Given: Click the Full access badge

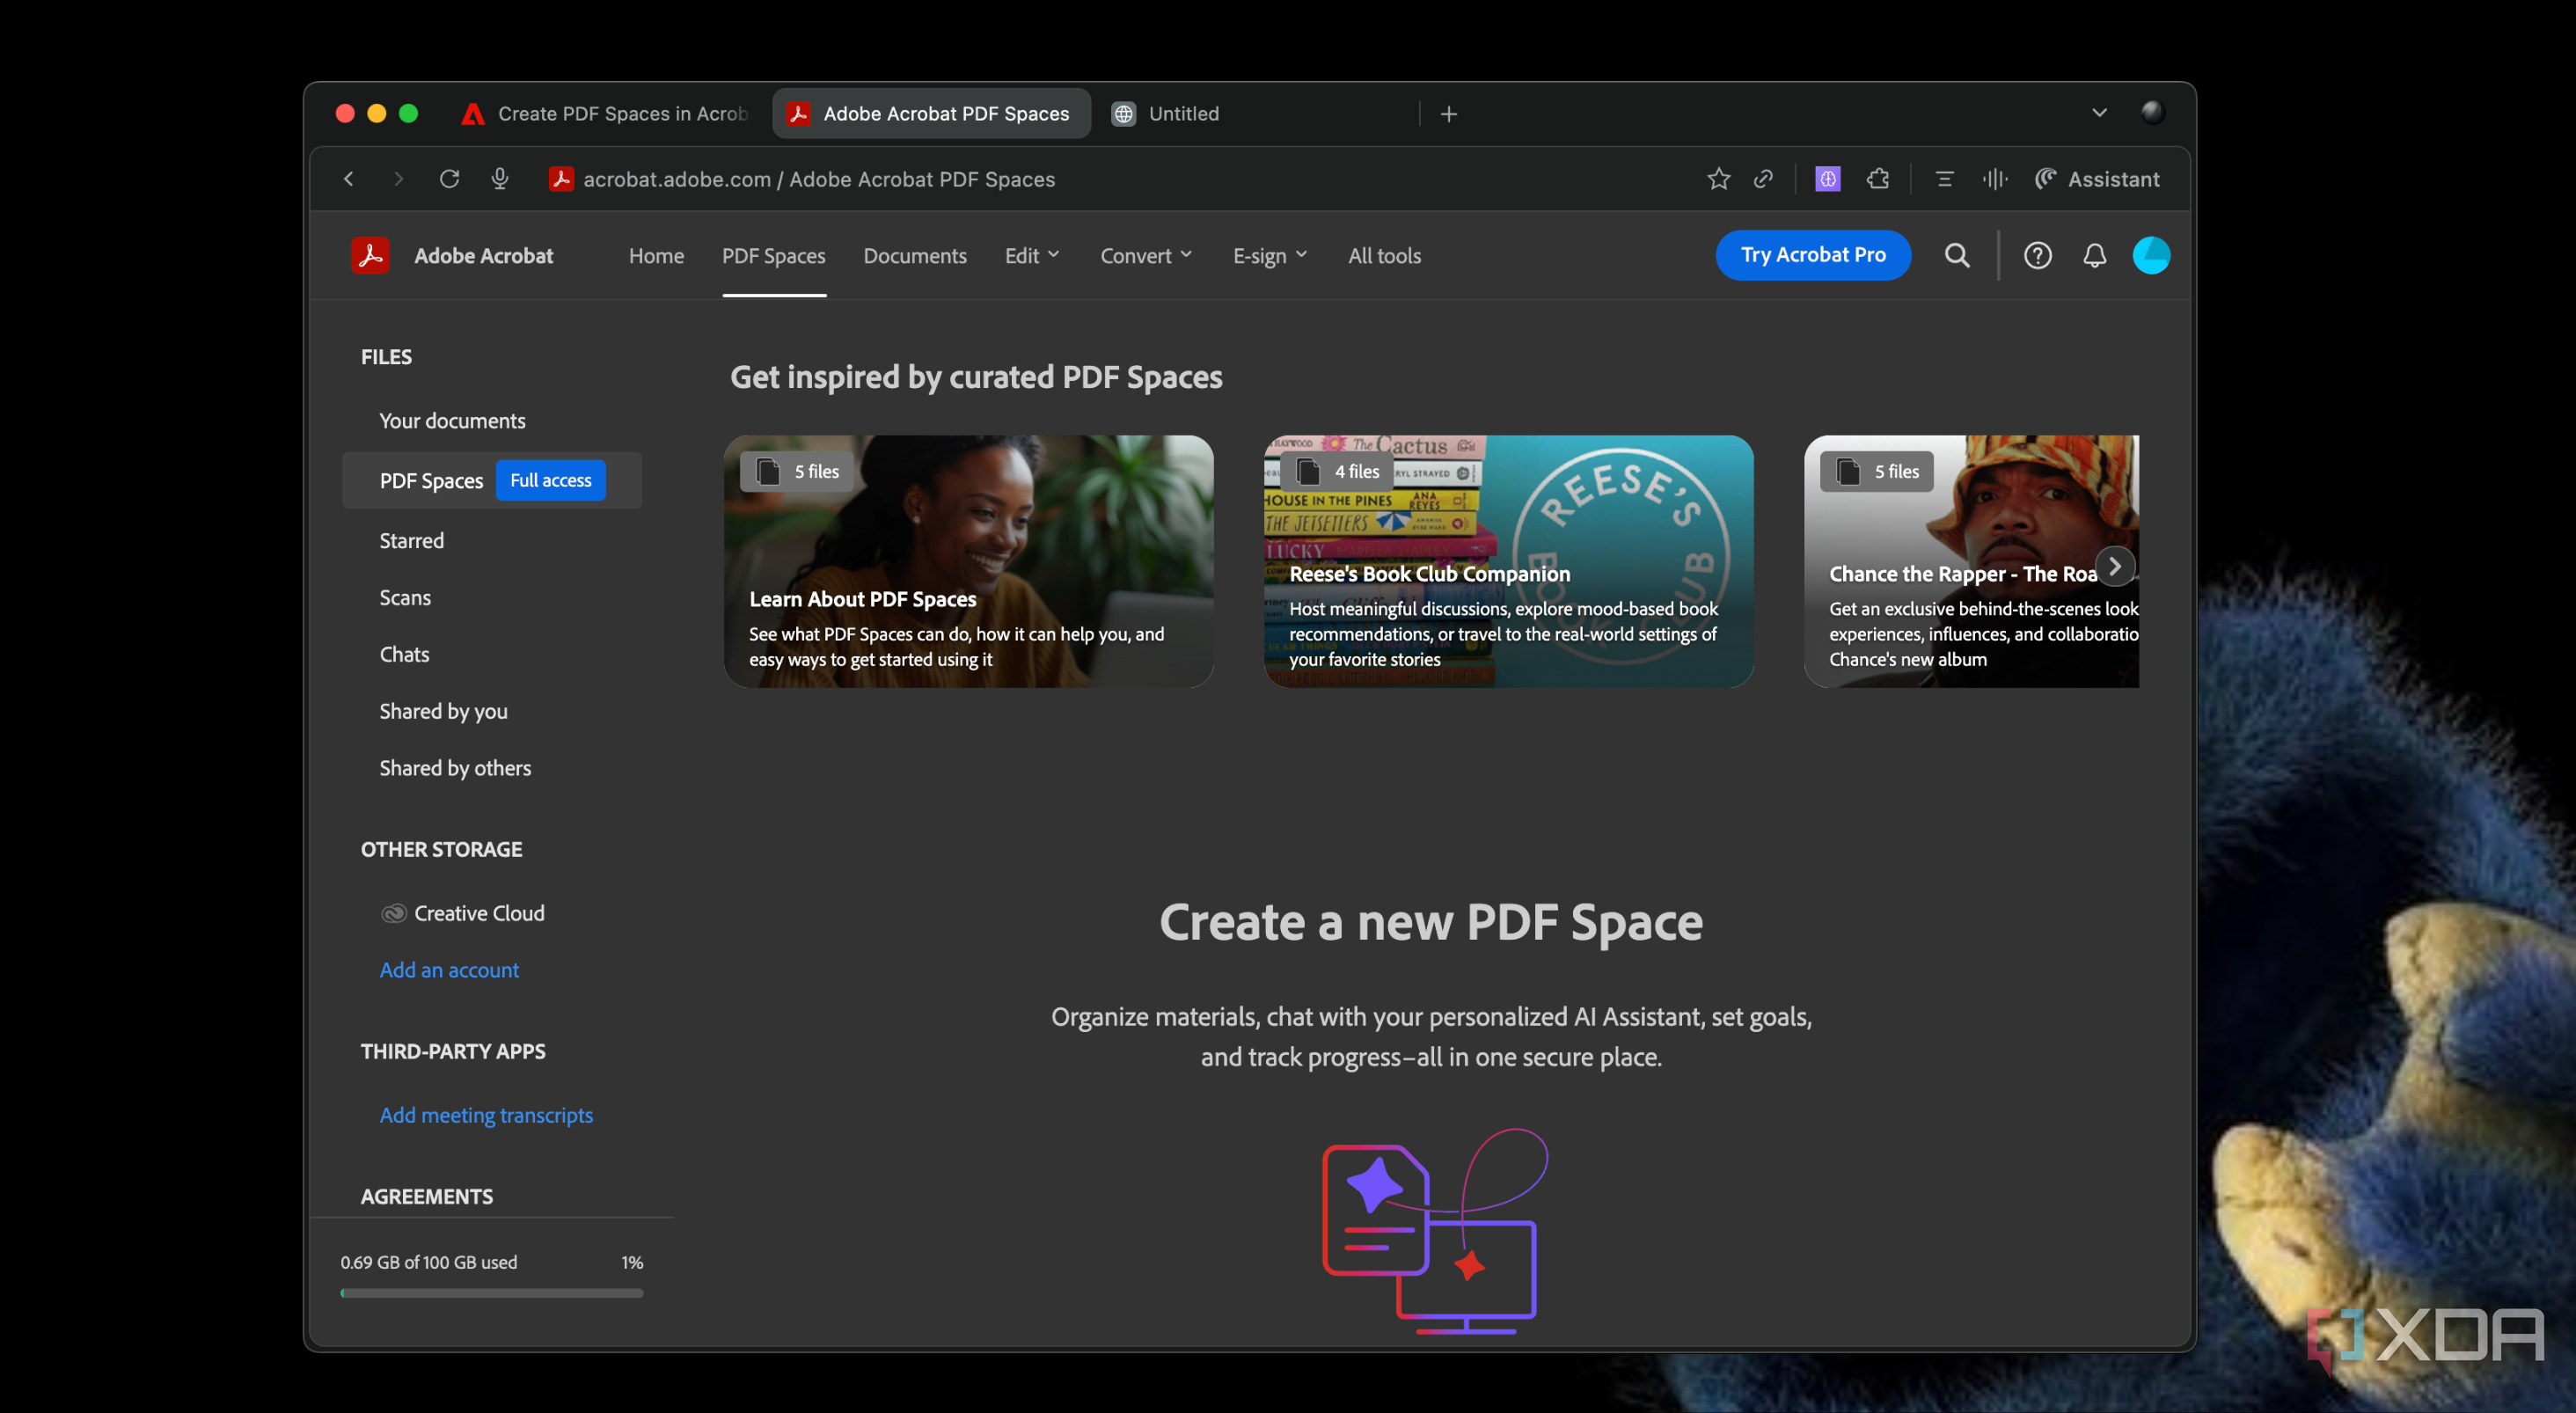Looking at the screenshot, I should tap(551, 480).
